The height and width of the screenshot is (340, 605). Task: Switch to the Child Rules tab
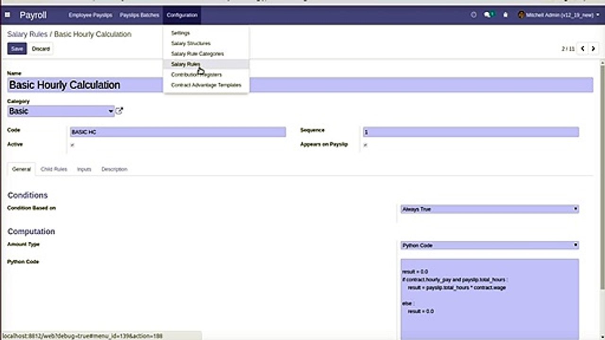[54, 169]
